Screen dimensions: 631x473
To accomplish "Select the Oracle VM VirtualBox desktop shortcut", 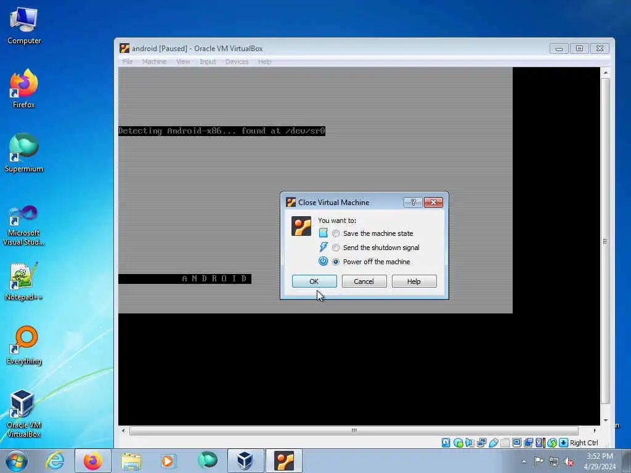I will (24, 413).
